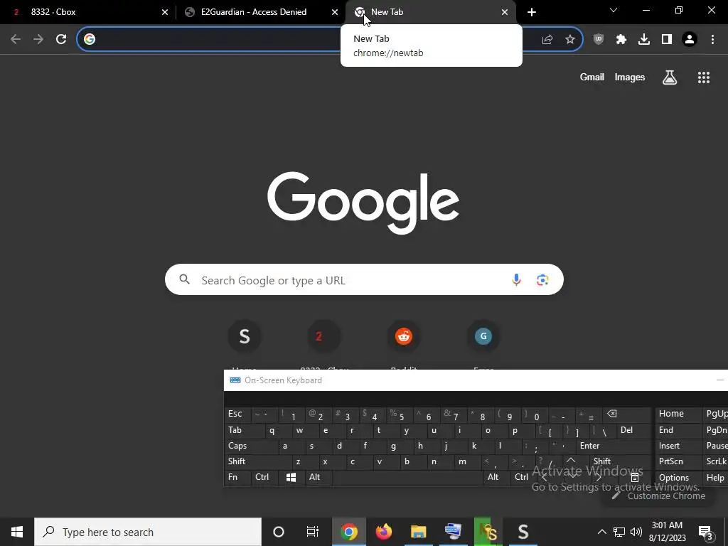Show hidden system tray icons

tap(601, 532)
